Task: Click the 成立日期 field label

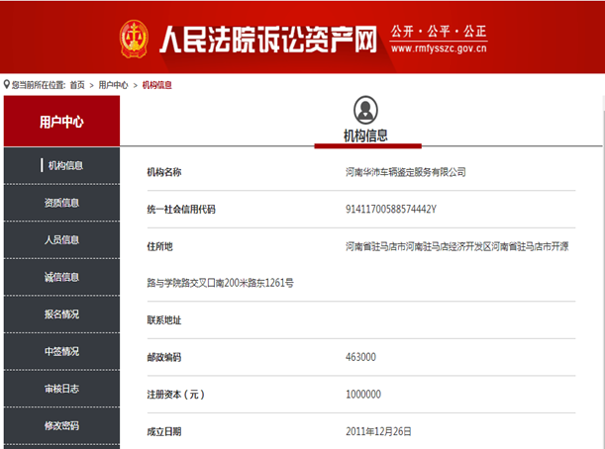Action: (164, 431)
